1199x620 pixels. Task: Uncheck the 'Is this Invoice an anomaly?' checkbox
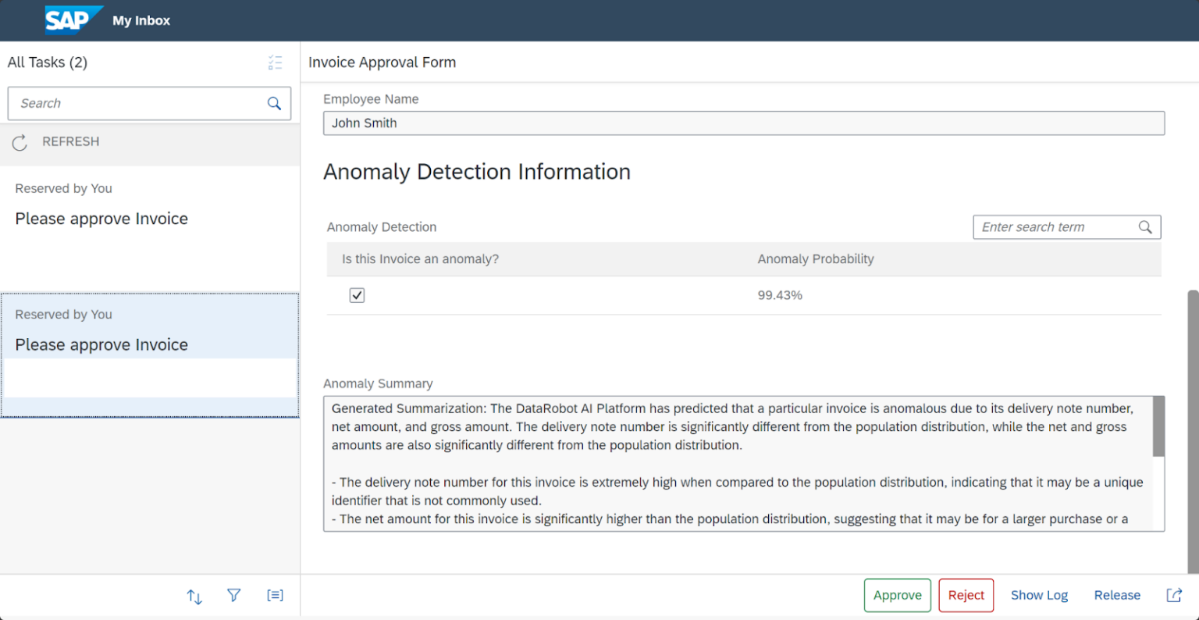357,294
